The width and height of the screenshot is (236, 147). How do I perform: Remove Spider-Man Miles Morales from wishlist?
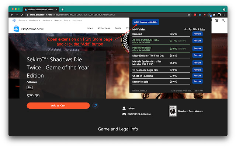click(x=198, y=62)
